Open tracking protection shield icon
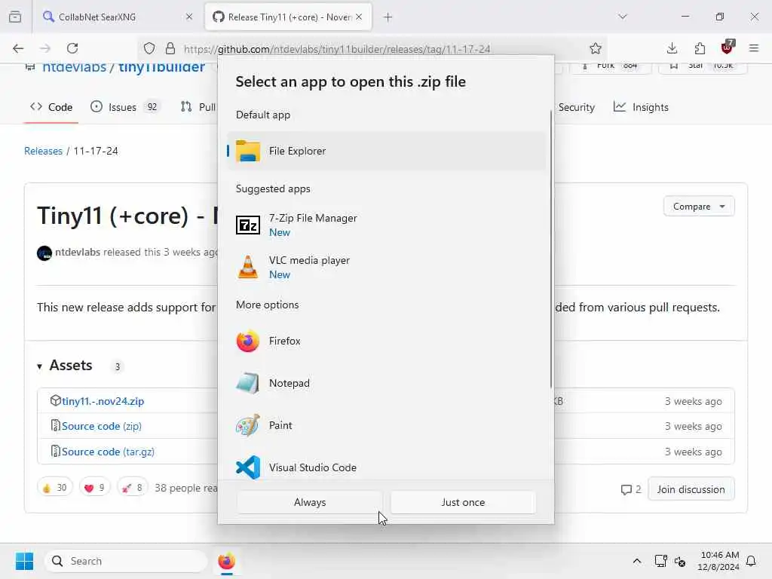 [x=149, y=48]
